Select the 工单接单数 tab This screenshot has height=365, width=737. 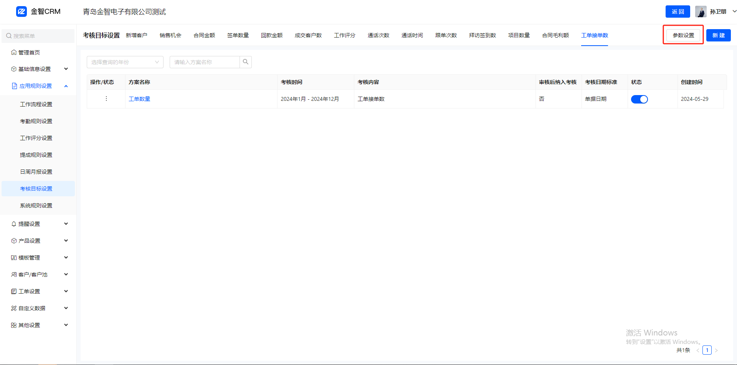[x=595, y=35]
